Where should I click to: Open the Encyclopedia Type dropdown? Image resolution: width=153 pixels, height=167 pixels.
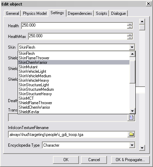[132, 145]
